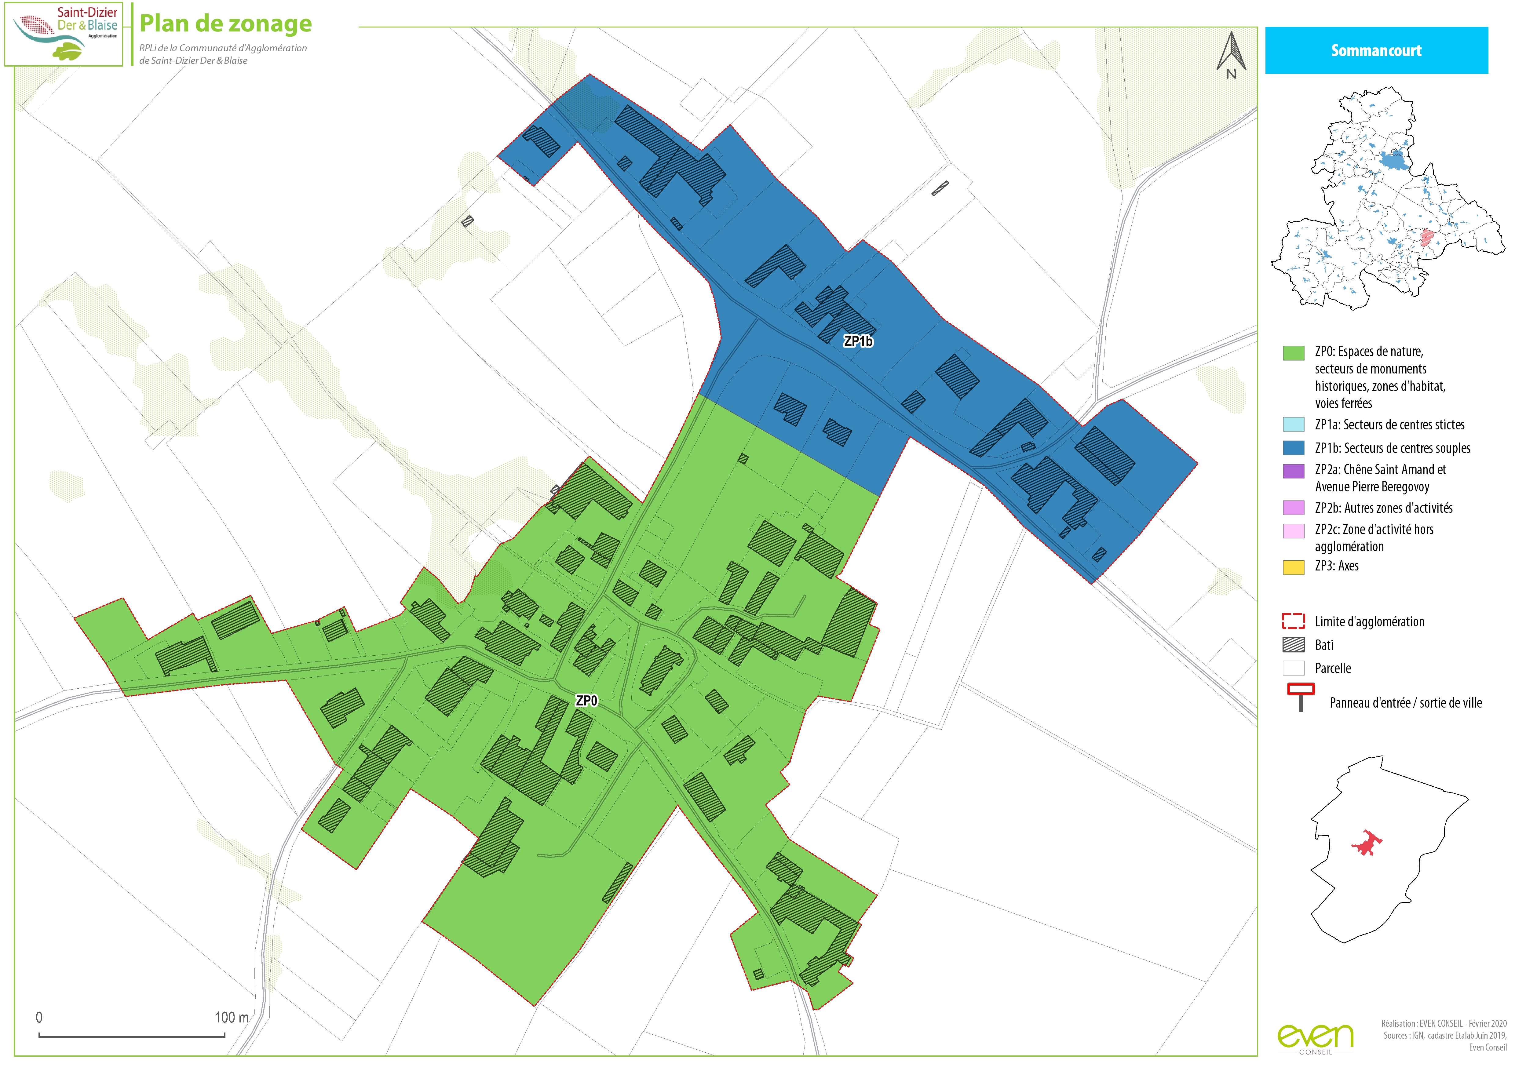Click the 'ZP1b: Secteurs de centres souples' text

[1392, 448]
